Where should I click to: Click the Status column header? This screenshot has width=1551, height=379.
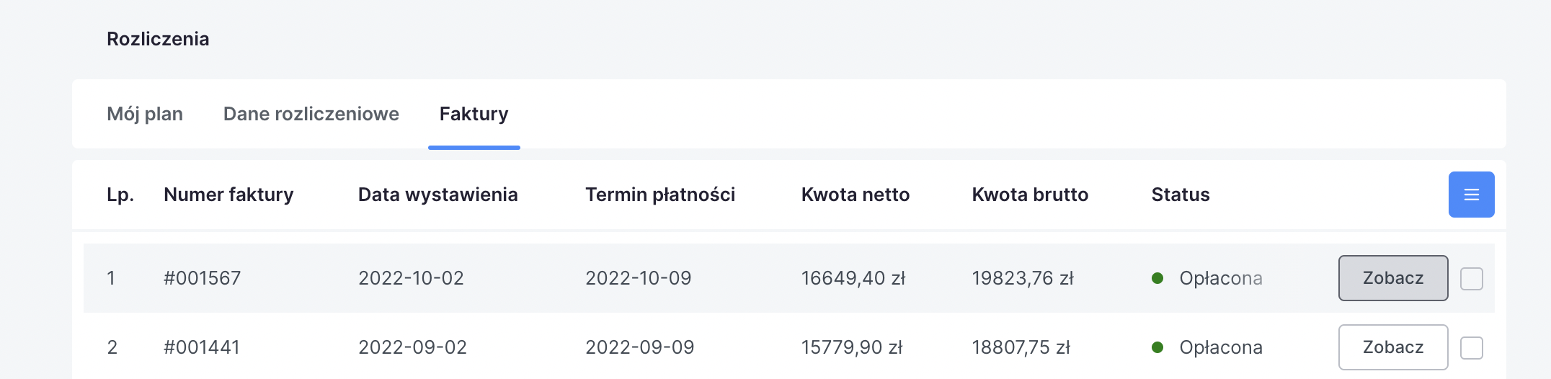(x=1180, y=195)
